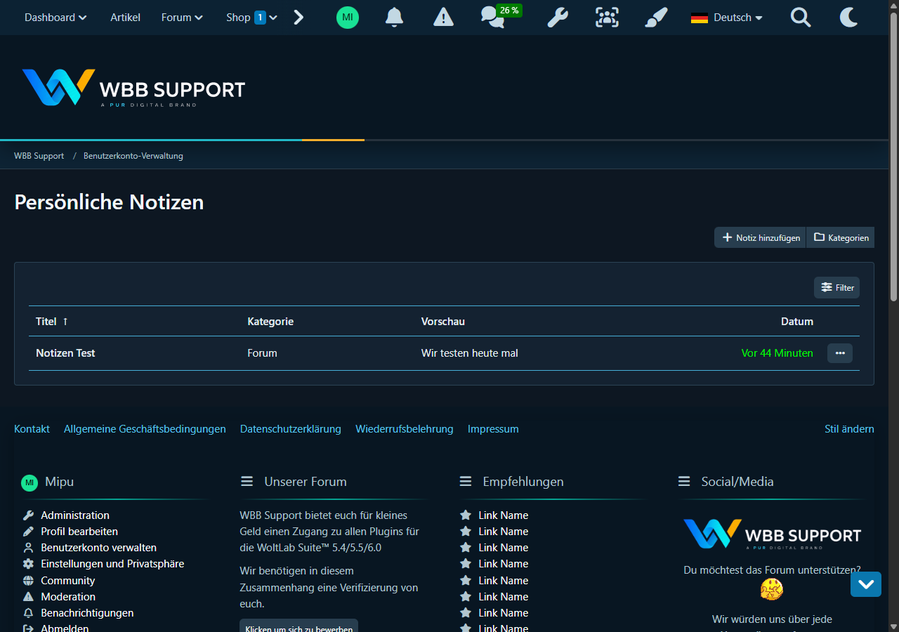Toggle dark mode with moon icon

coord(849,18)
